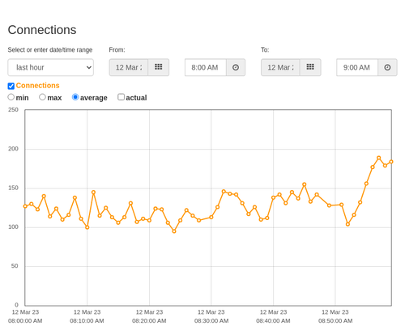This screenshot has width=405, height=326.
Task: Select the min radio button
Action: (11, 97)
